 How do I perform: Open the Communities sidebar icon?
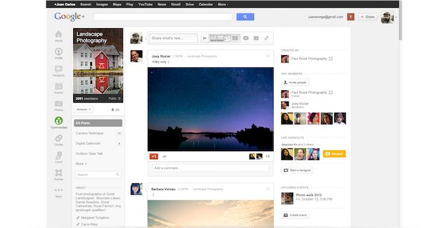(59, 122)
